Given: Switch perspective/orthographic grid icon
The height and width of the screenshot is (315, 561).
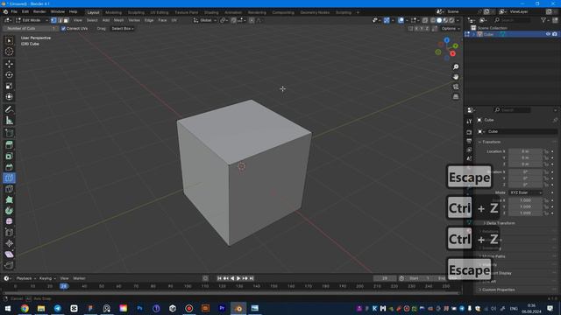Looking at the screenshot, I should [x=456, y=97].
